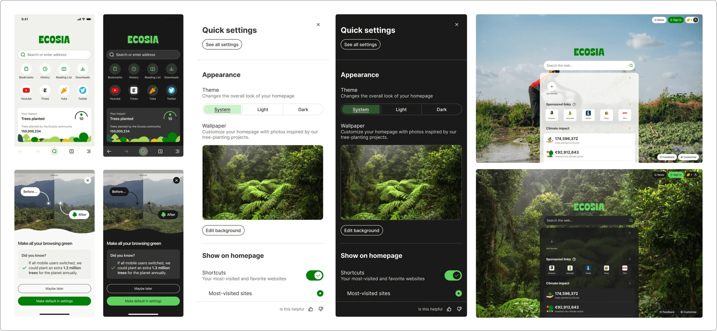Click Add favorite plus on light desktop
717x331 pixels.
tap(551, 87)
